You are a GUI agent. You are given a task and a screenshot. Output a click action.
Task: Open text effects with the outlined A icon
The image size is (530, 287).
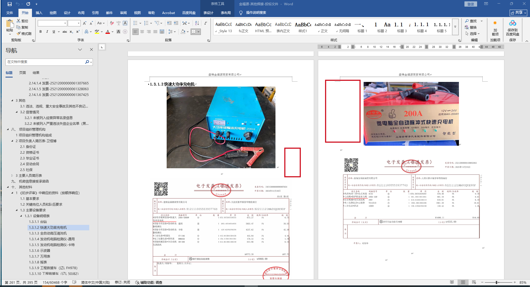[x=86, y=32]
